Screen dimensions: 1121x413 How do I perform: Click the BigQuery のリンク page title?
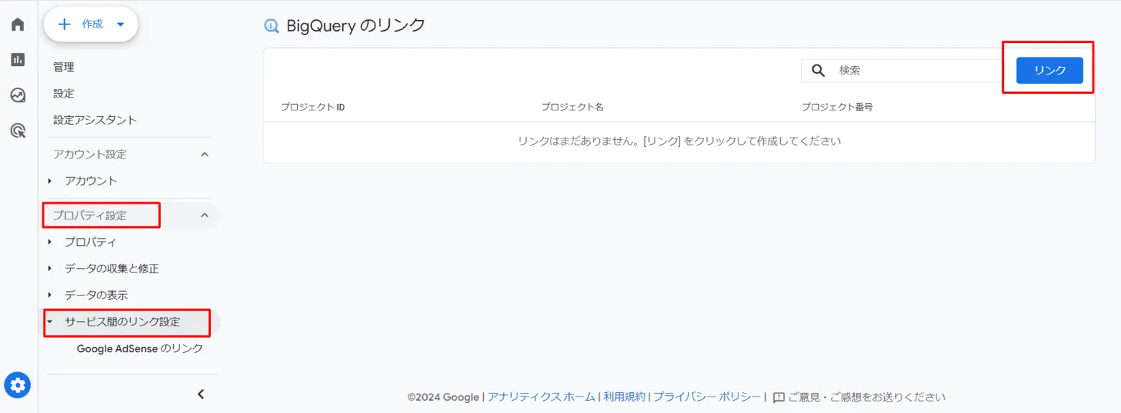(x=356, y=26)
